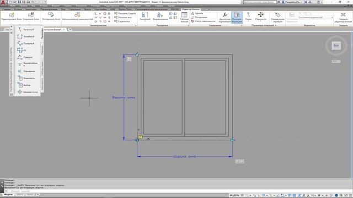Click the search help input field

tap(260, 2)
